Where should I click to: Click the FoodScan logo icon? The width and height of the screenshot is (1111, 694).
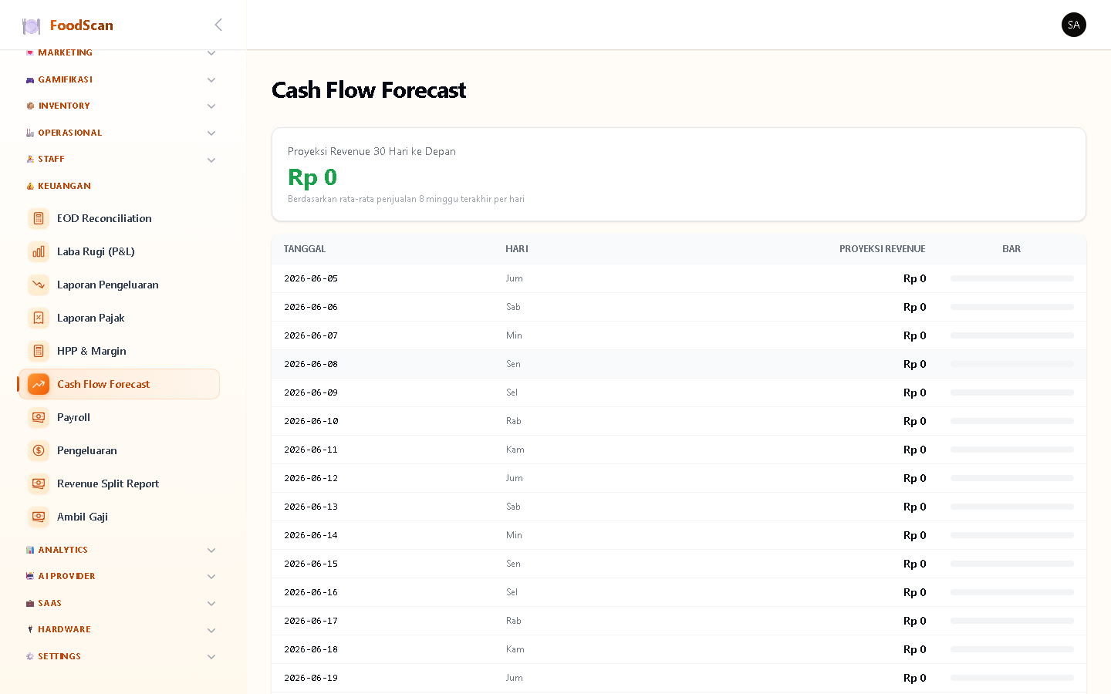click(32, 26)
